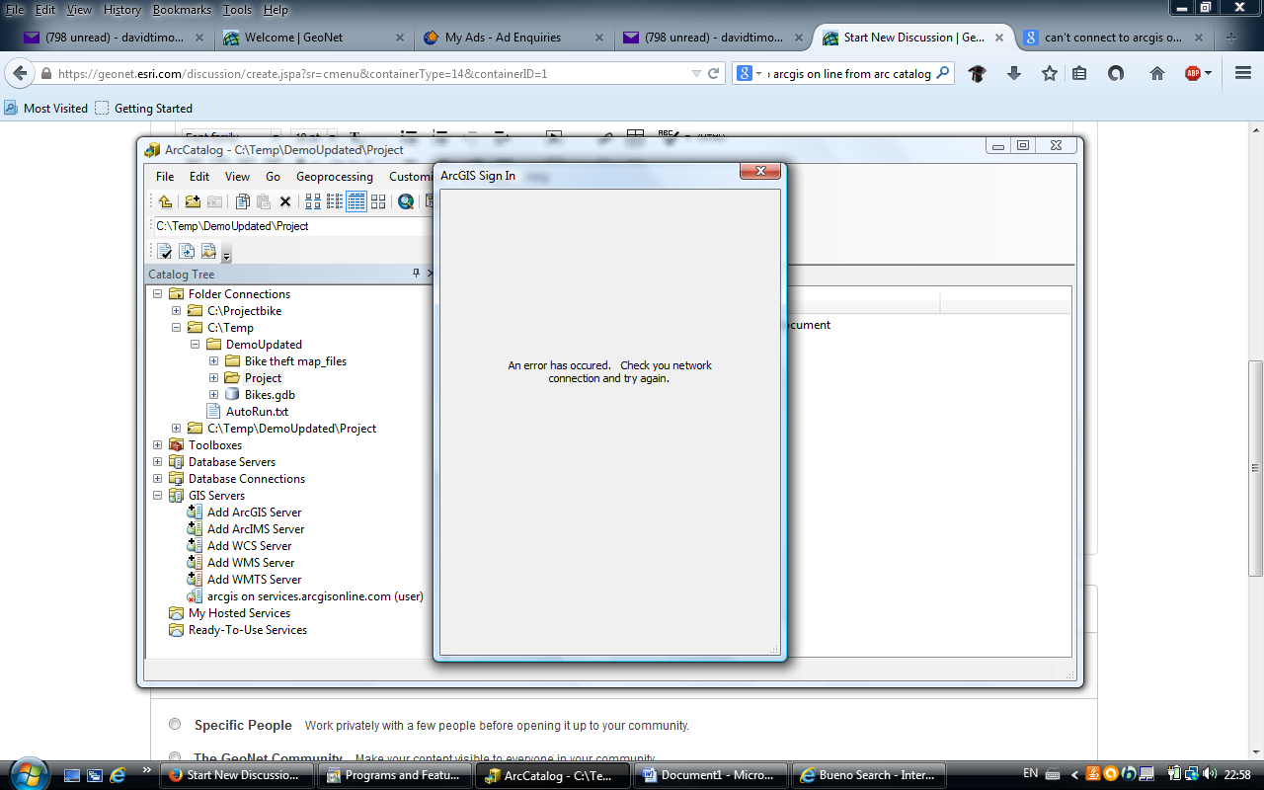Open Bueno Search Internet Explorer taskbar button
1264x790 pixels.
click(x=870, y=775)
